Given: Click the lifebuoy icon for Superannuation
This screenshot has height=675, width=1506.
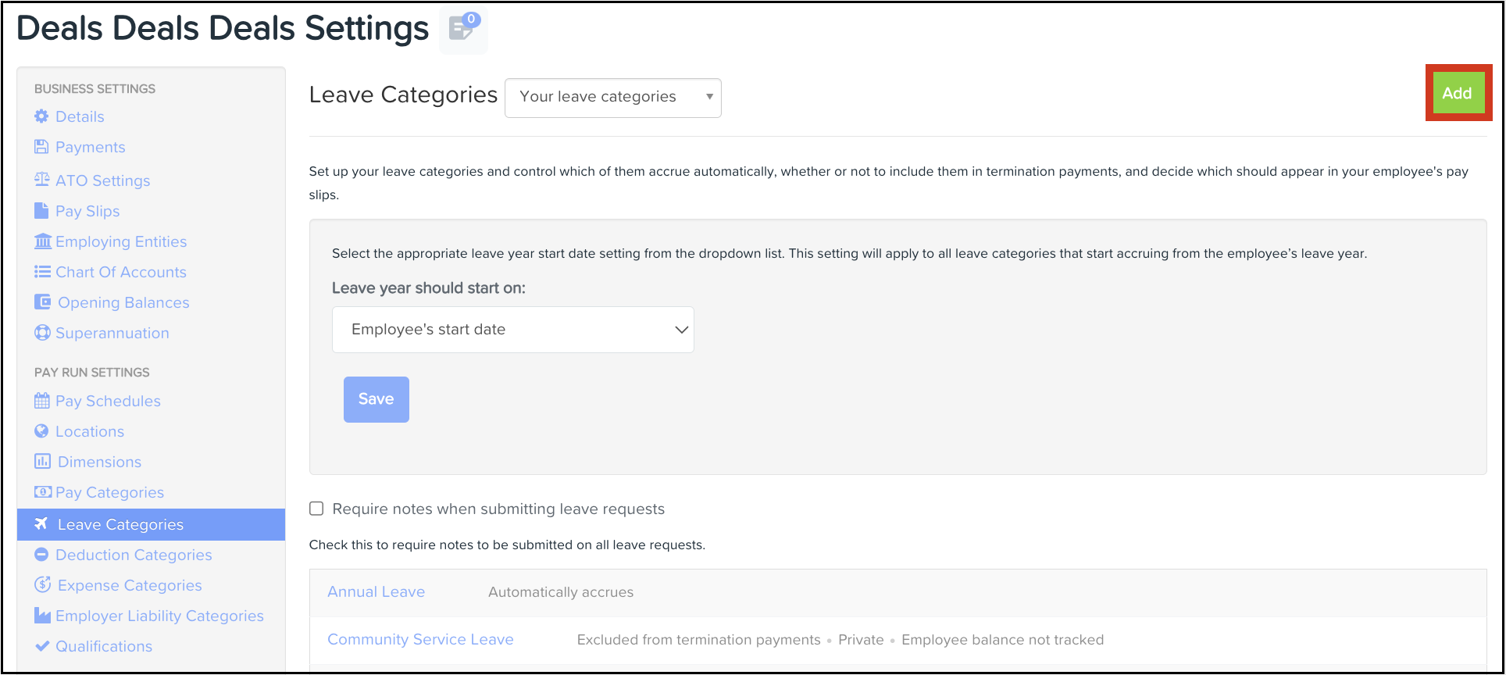Looking at the screenshot, I should (x=41, y=333).
